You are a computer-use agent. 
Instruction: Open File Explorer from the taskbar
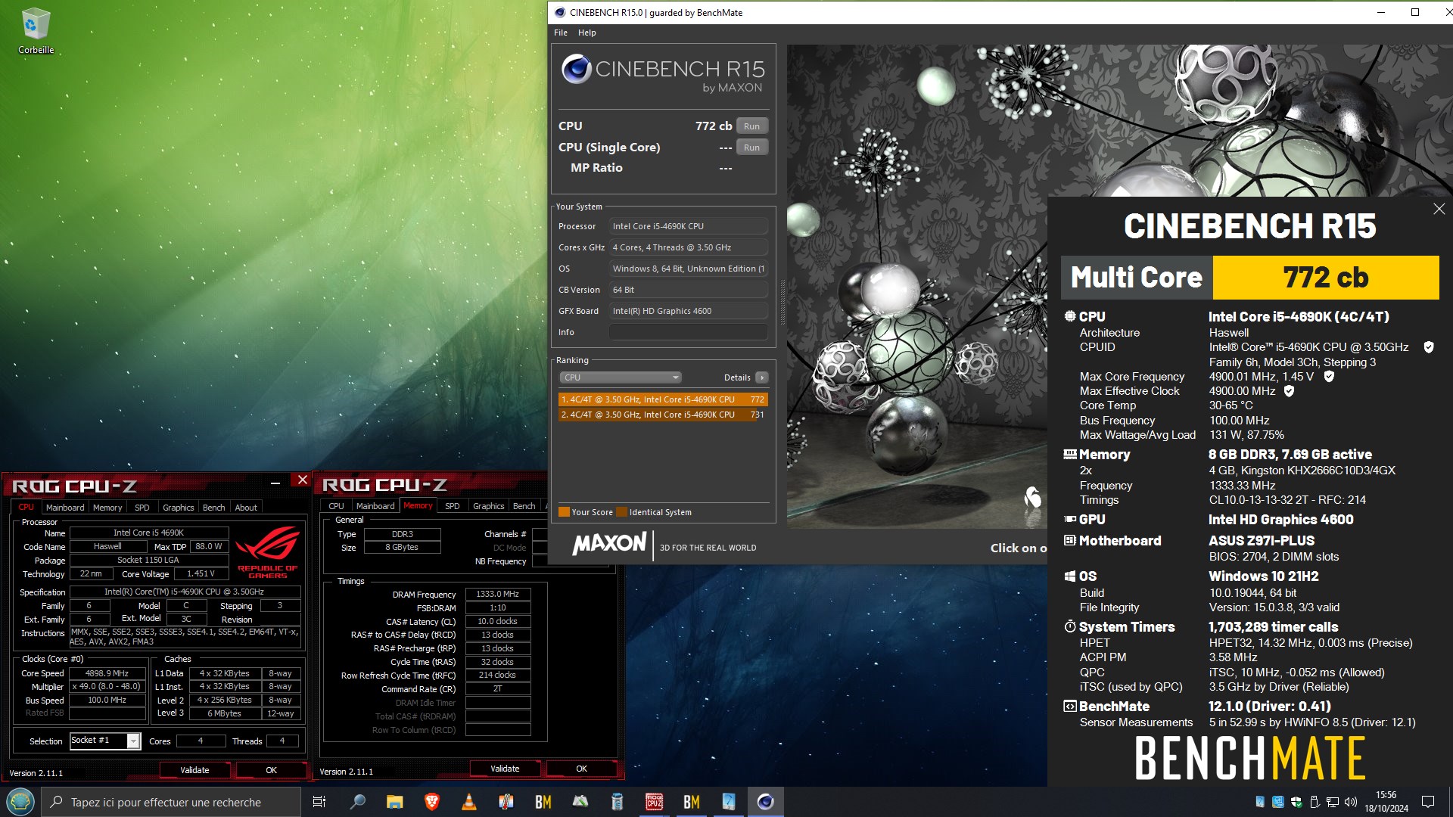pos(394,802)
